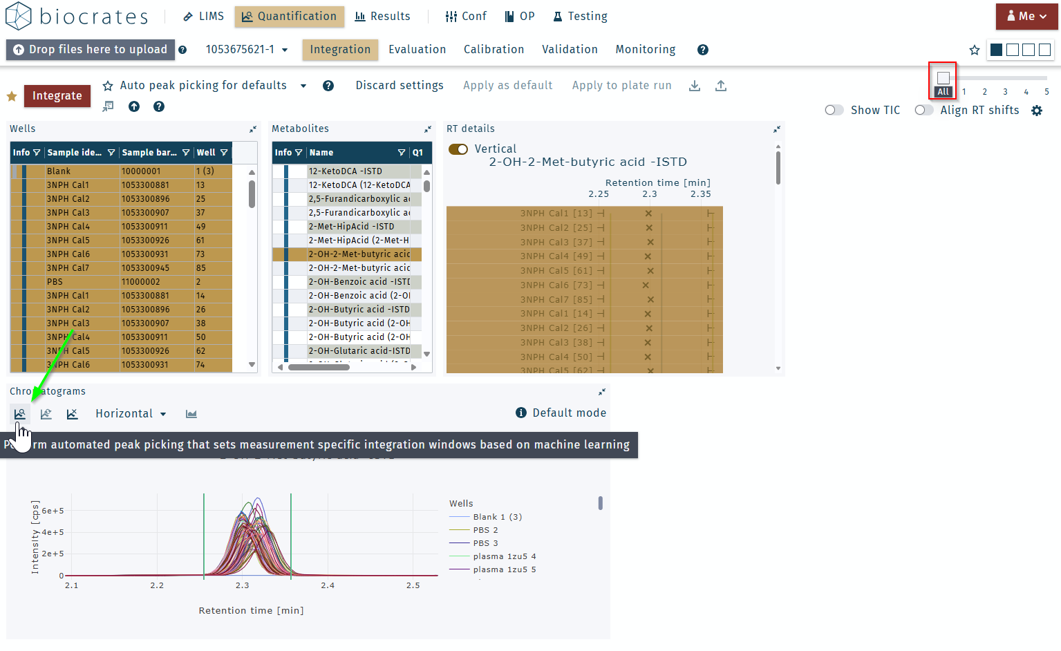Click the biocrates logo
The width and height of the screenshot is (1061, 651).
[77, 16]
